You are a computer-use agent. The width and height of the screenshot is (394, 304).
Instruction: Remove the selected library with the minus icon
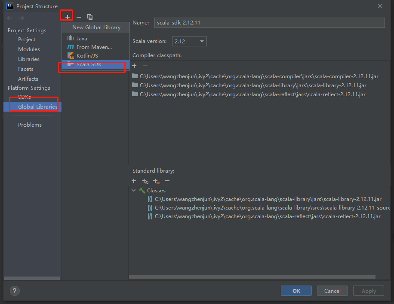point(79,17)
